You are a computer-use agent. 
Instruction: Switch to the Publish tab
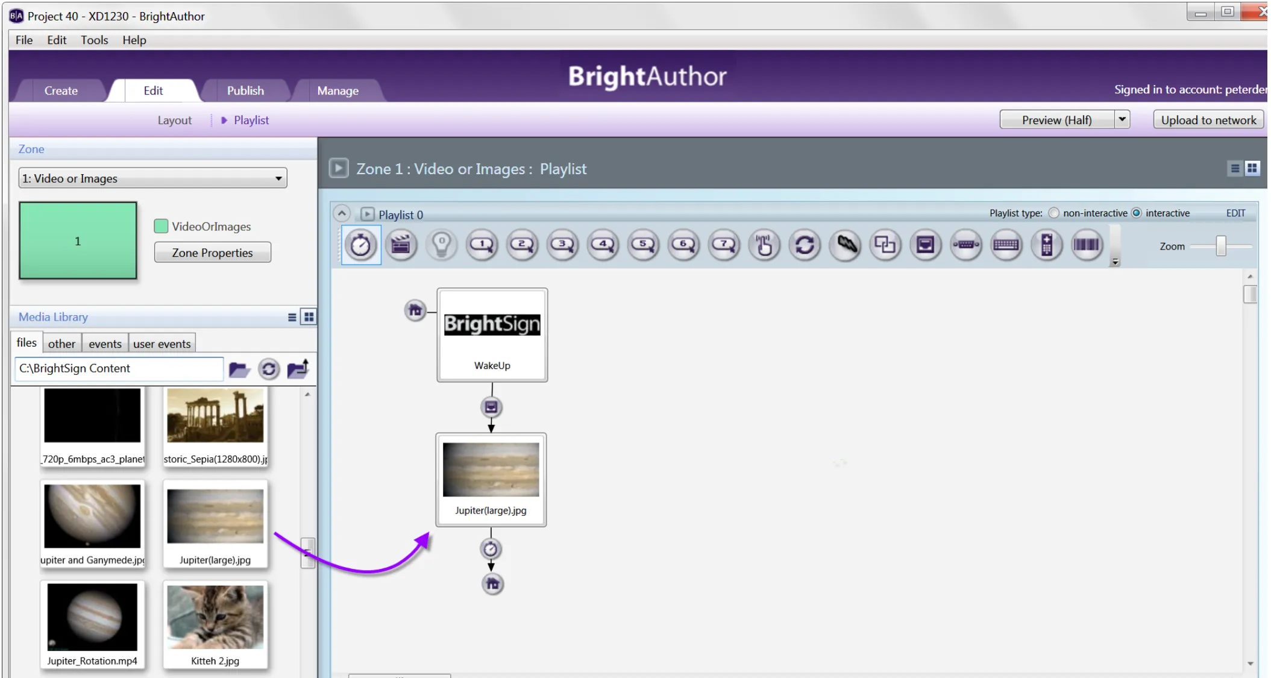pyautogui.click(x=245, y=90)
